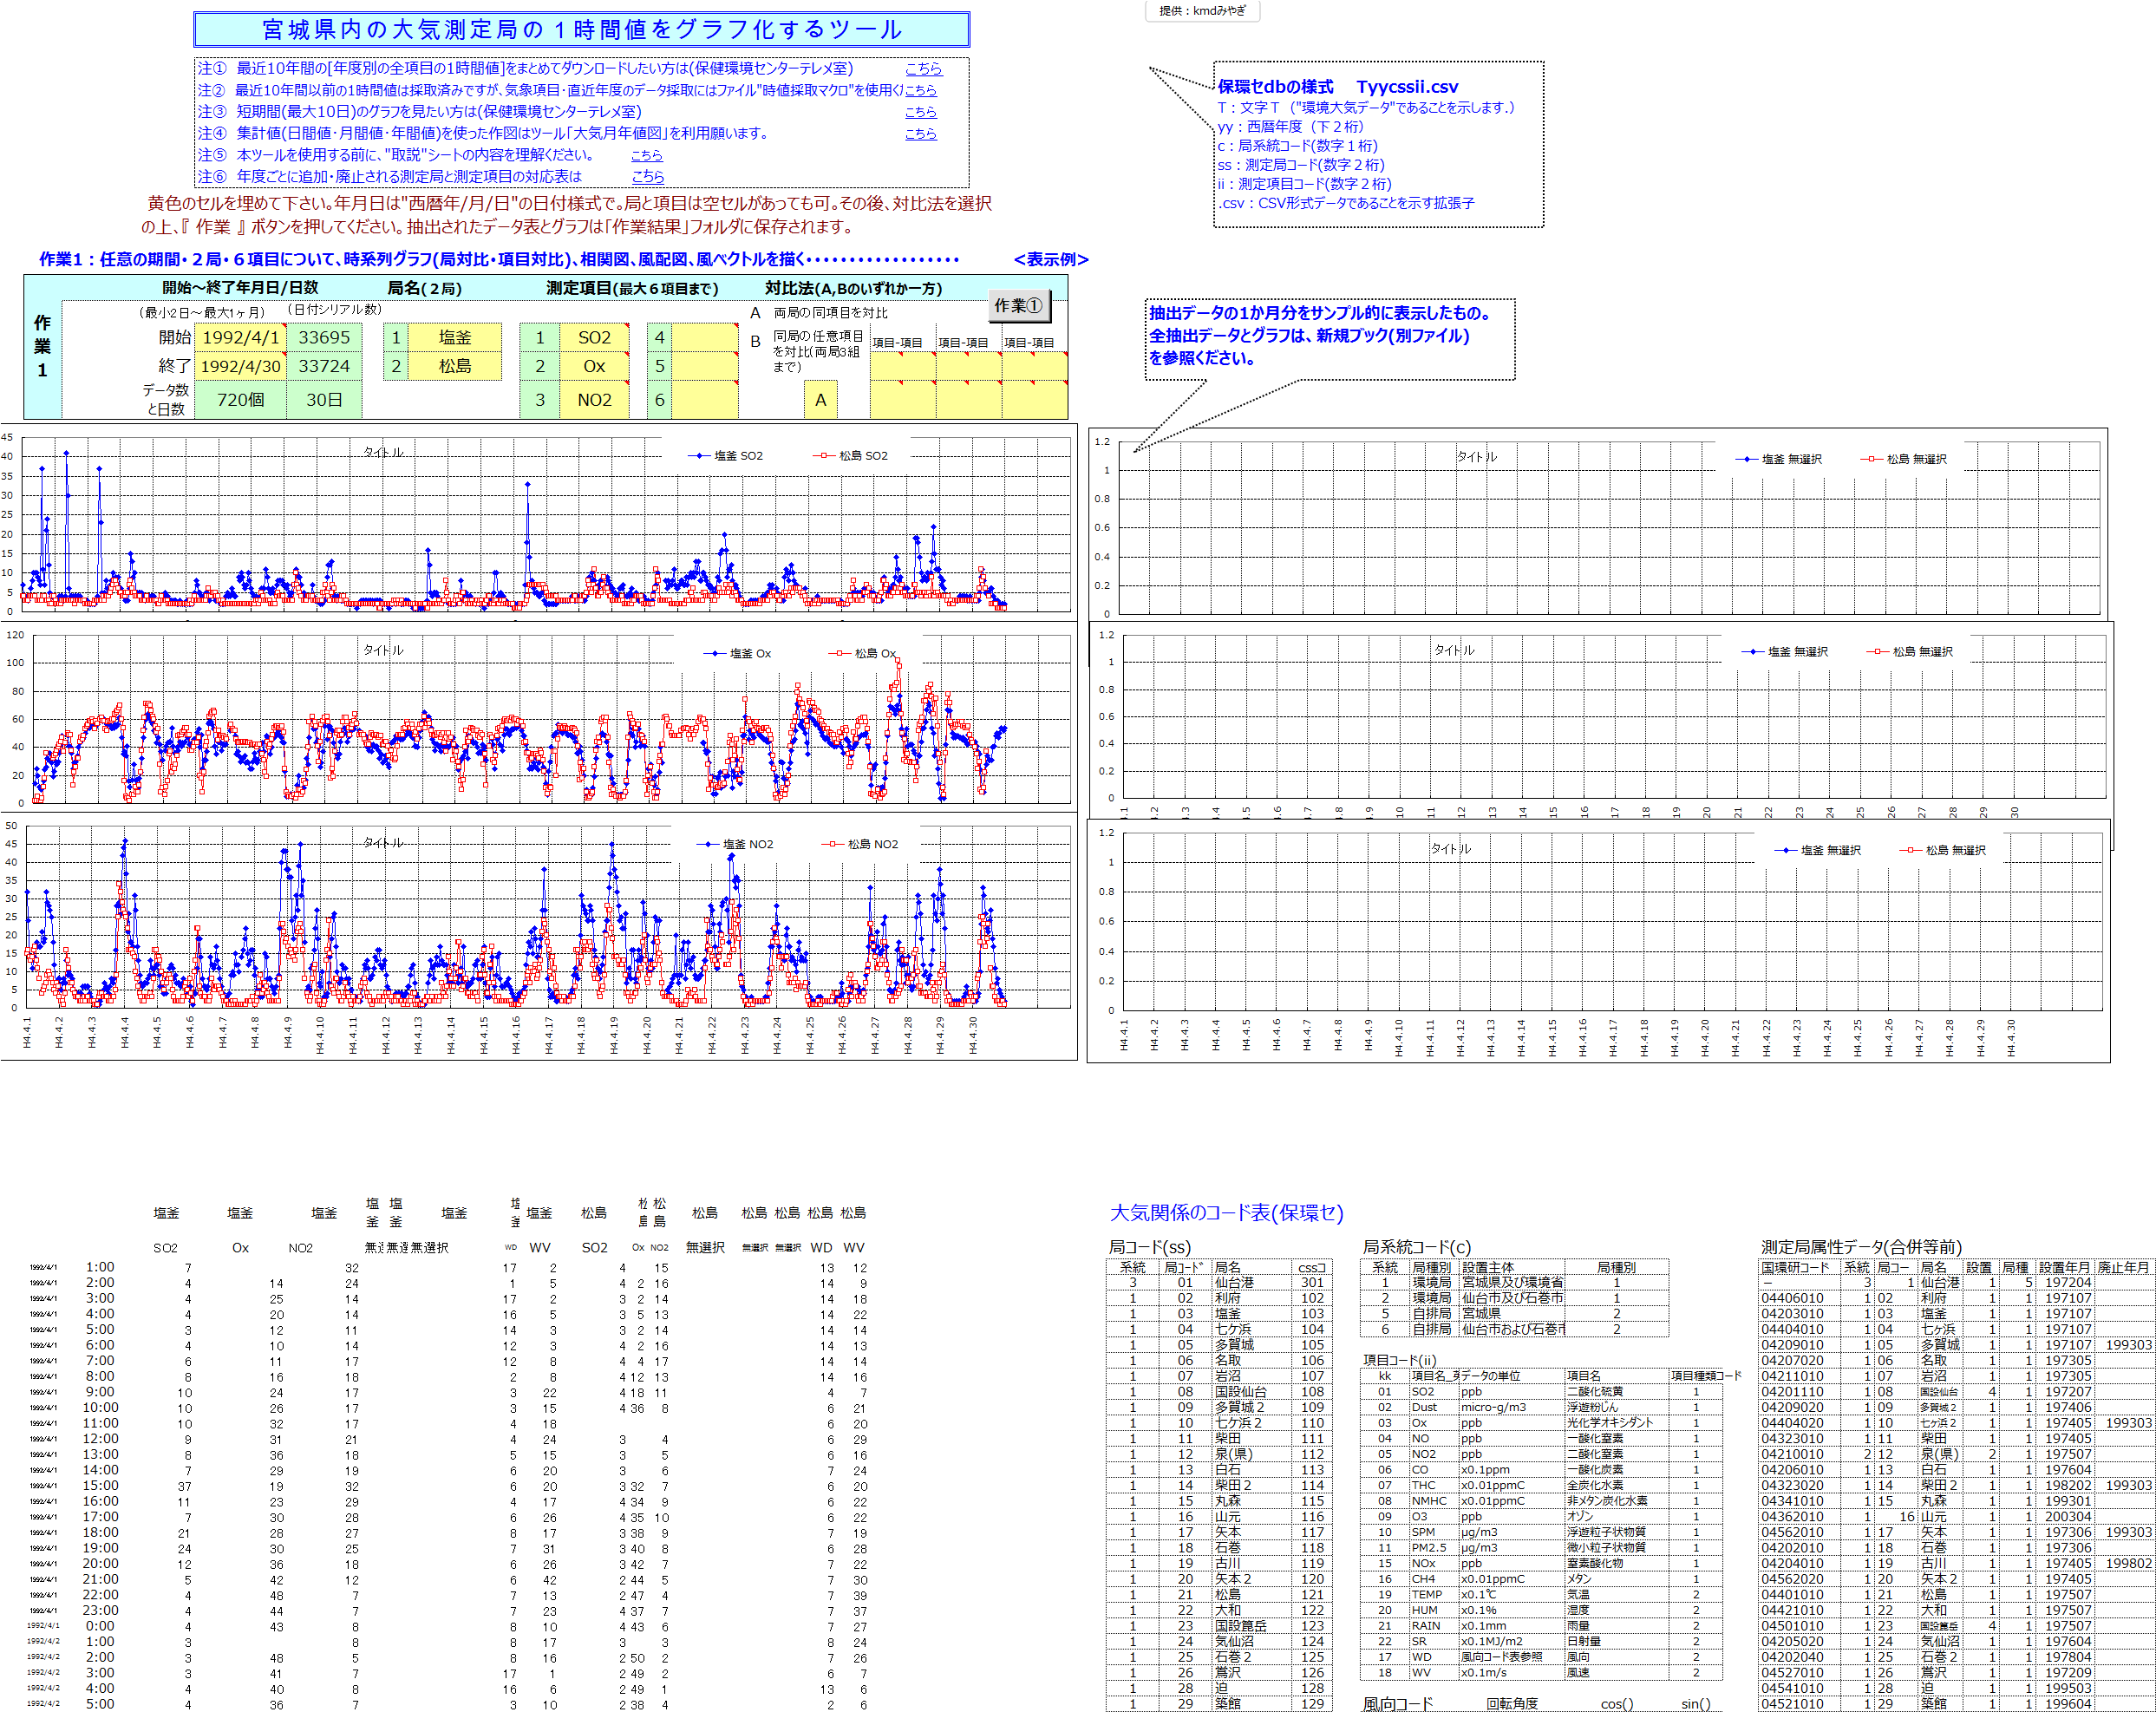This screenshot has width=2156, height=1712.
Task: Click the serial number cell 33695
Action: (x=324, y=338)
